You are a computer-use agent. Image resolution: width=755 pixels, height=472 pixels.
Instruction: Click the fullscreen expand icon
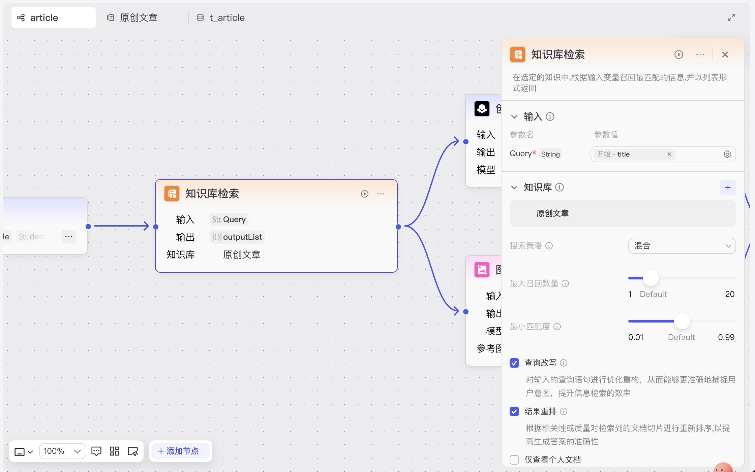pos(731,18)
